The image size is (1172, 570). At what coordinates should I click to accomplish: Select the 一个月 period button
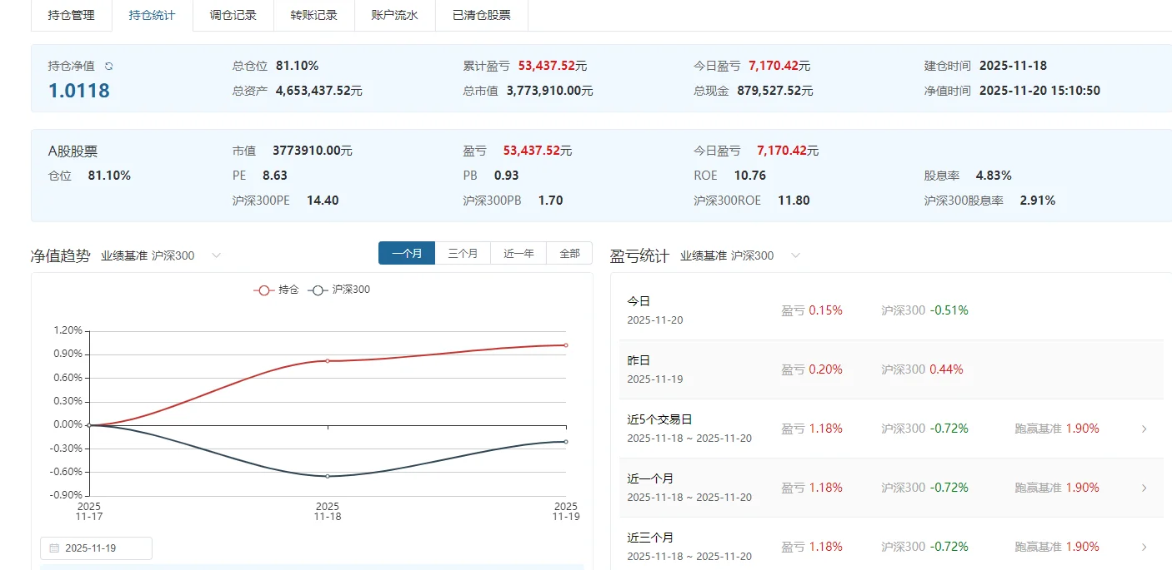tap(407, 253)
